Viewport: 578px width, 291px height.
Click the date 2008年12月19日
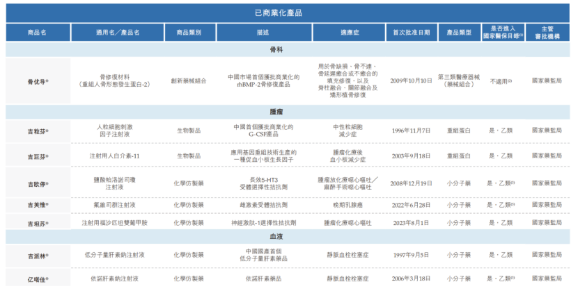(411, 183)
